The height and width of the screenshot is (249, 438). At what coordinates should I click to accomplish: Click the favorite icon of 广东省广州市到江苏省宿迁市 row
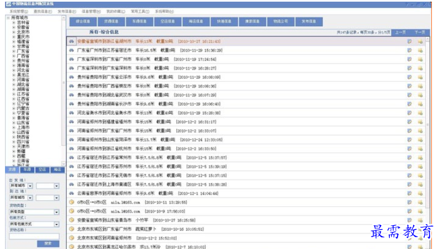(420, 50)
